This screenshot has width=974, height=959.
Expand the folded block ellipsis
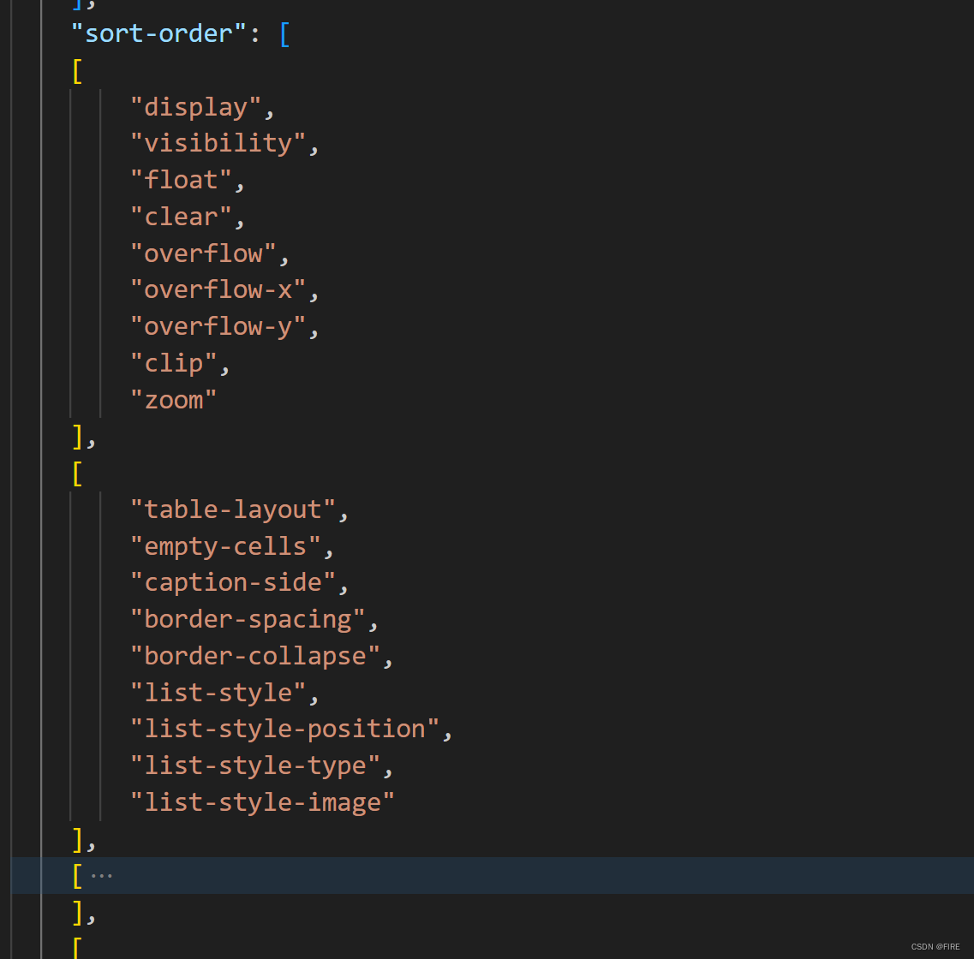[101, 876]
